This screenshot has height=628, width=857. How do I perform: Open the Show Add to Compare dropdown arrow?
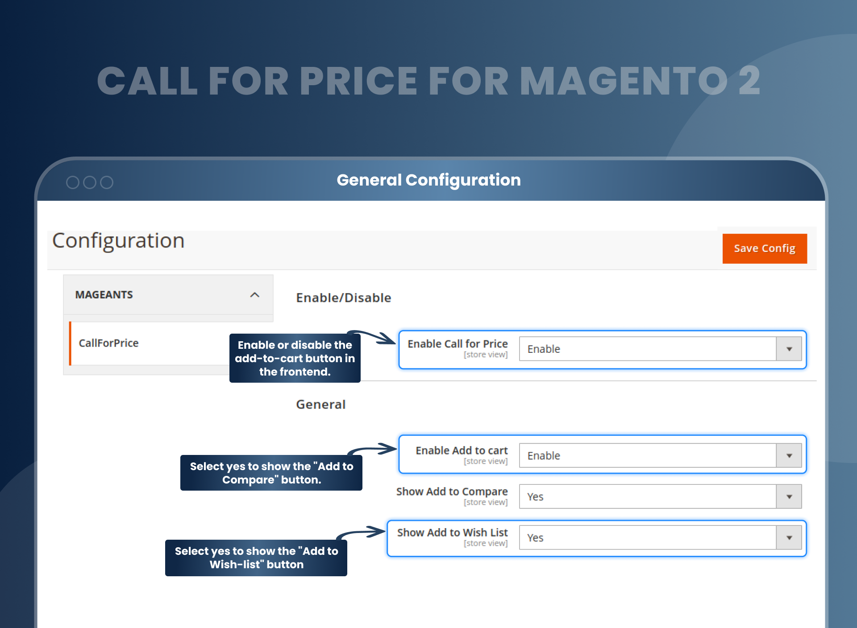point(789,496)
